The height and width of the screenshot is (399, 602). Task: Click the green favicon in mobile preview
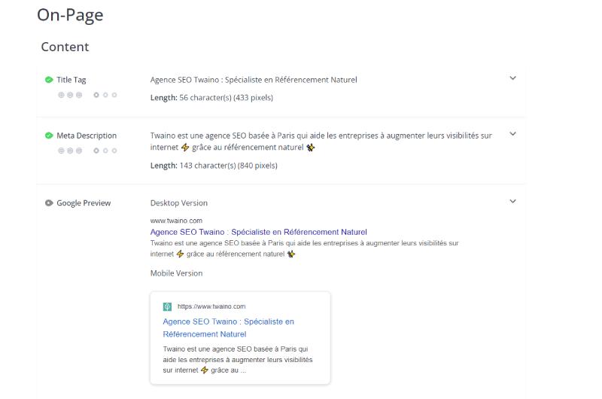point(167,306)
